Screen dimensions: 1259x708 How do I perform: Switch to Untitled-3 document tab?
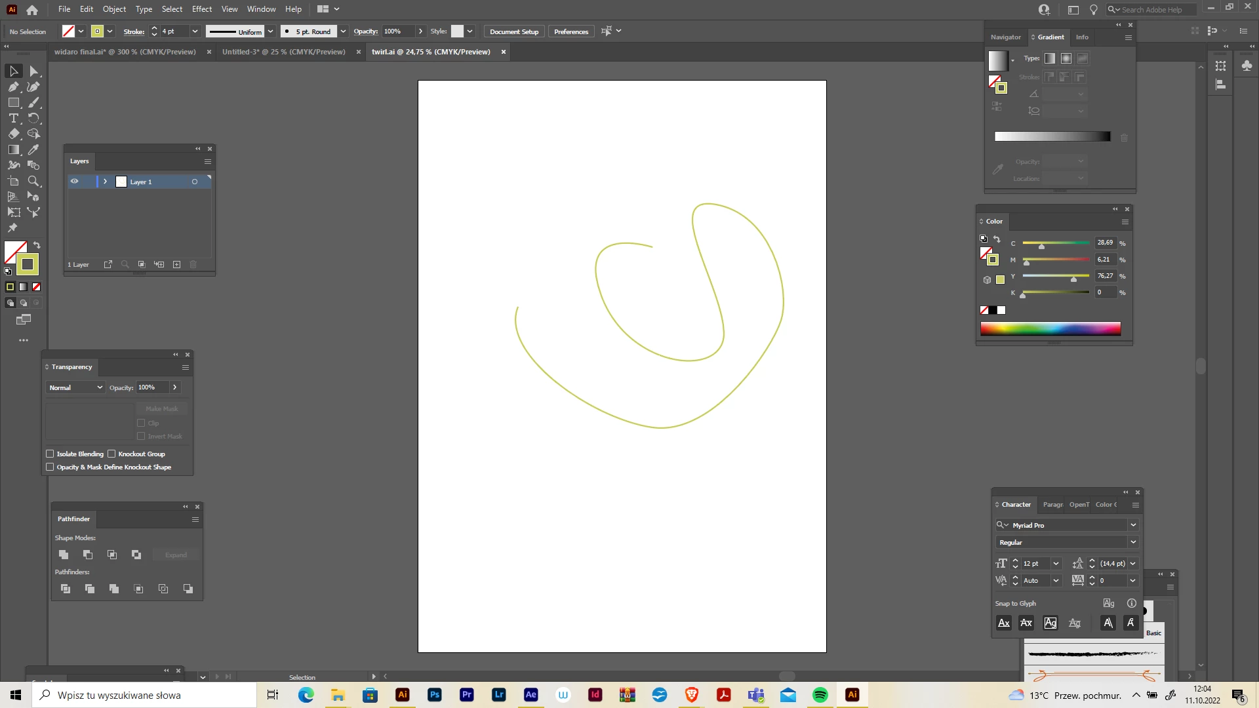283,52
